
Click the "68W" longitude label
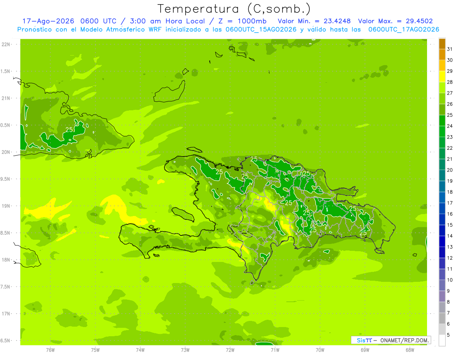tap(410, 350)
